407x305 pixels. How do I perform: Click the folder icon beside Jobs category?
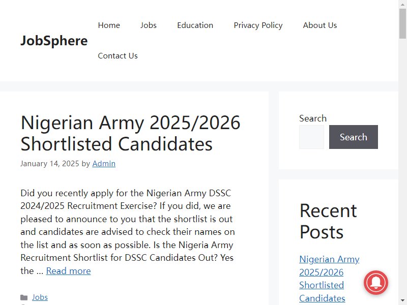click(24, 297)
